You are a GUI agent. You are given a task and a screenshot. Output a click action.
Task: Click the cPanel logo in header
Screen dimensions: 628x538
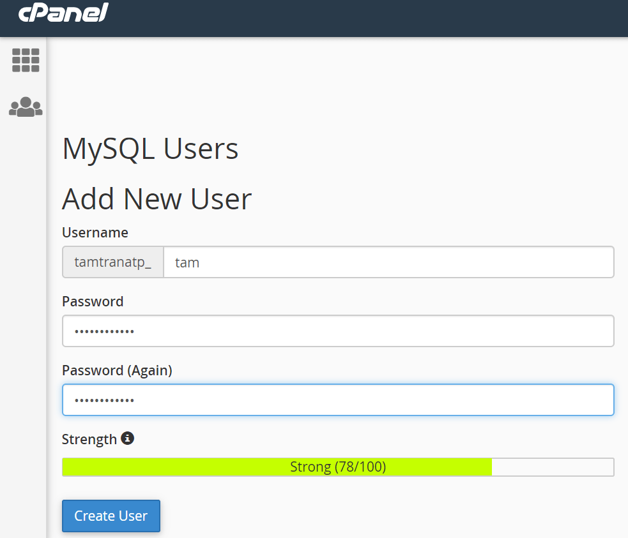(63, 12)
